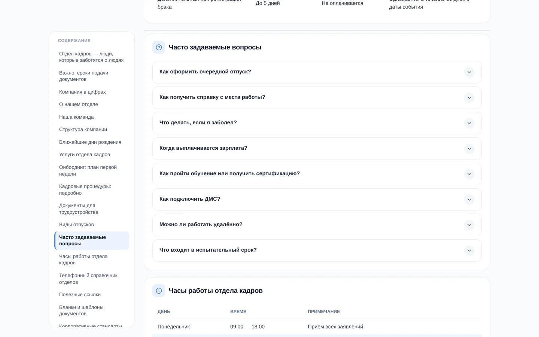The image size is (539, 337).
Task: Expand "Как получить справку с места работы?" chevron
Action: [469, 98]
